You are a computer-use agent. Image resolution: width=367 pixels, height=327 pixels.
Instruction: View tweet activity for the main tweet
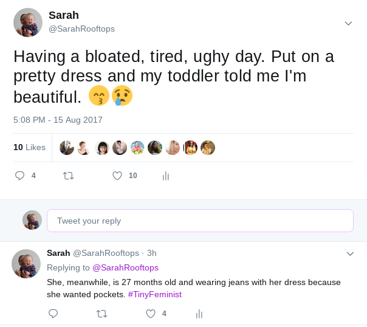[x=165, y=176]
